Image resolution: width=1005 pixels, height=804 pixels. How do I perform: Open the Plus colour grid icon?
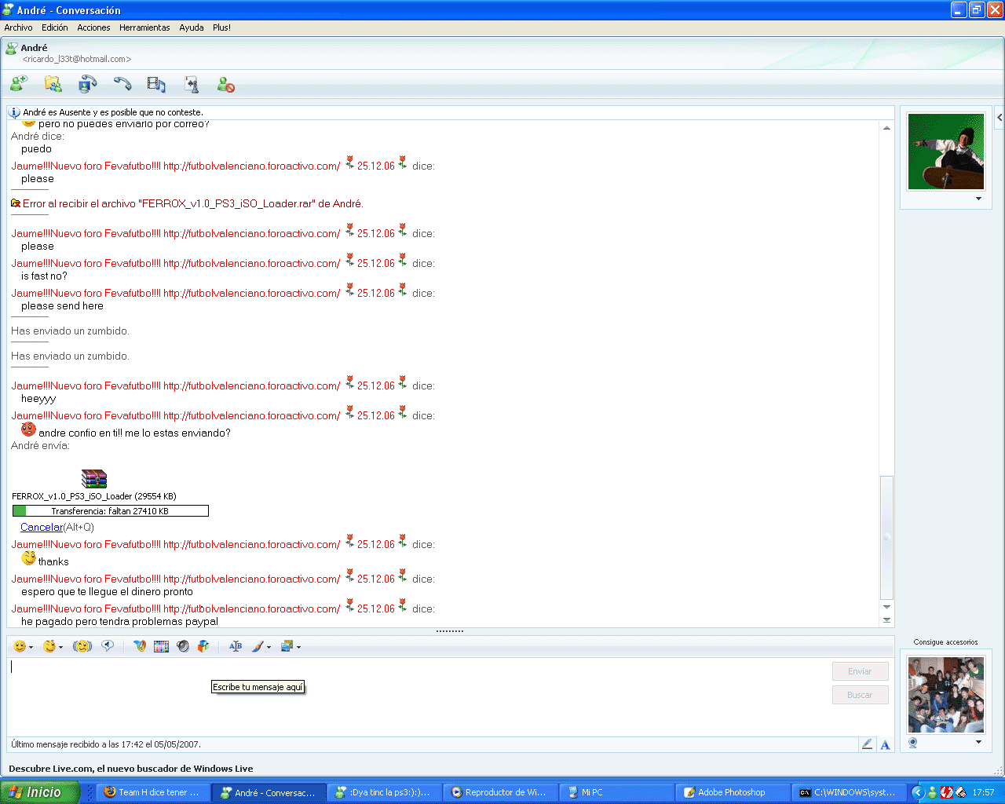click(x=162, y=646)
